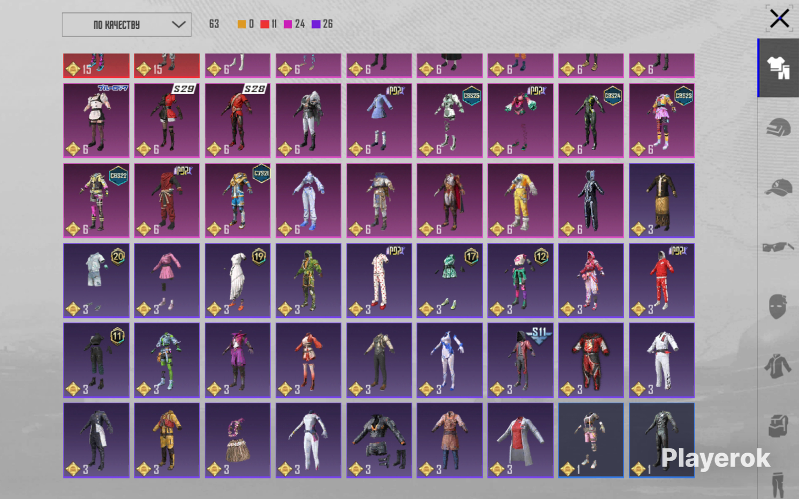799x499 pixels.
Task: Select the orange-red kimono dress outfit
Action: tap(309, 360)
